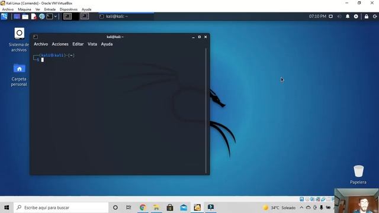Click VirtualBox USB status icon

pos(323,199)
